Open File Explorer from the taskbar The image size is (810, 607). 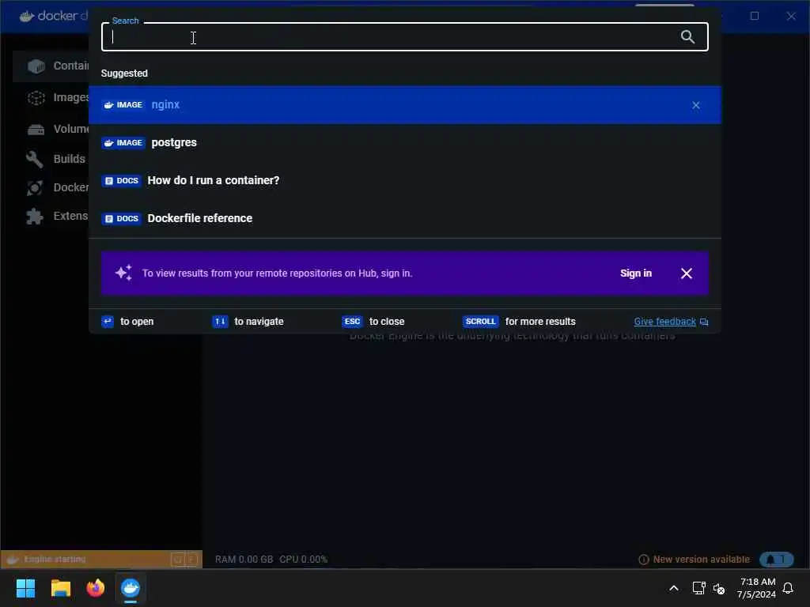pyautogui.click(x=60, y=588)
